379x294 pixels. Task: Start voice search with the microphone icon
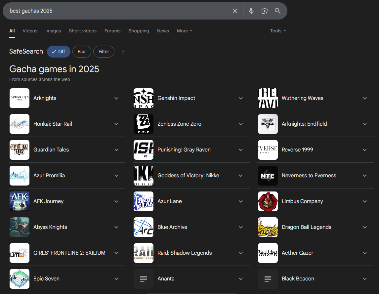pos(251,11)
